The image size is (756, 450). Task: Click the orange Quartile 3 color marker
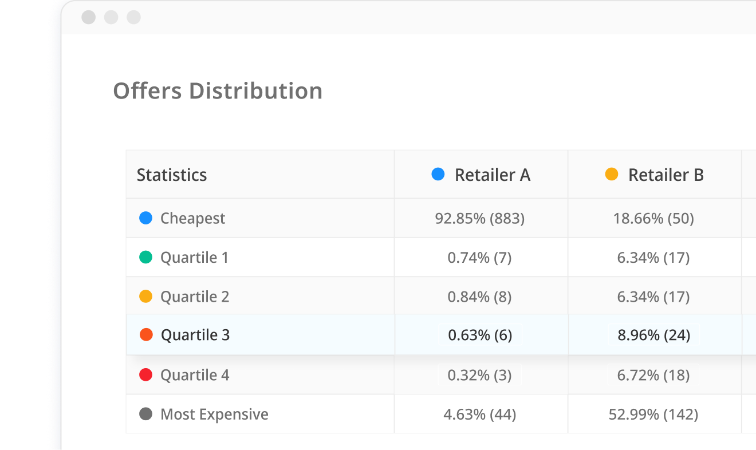tap(145, 335)
